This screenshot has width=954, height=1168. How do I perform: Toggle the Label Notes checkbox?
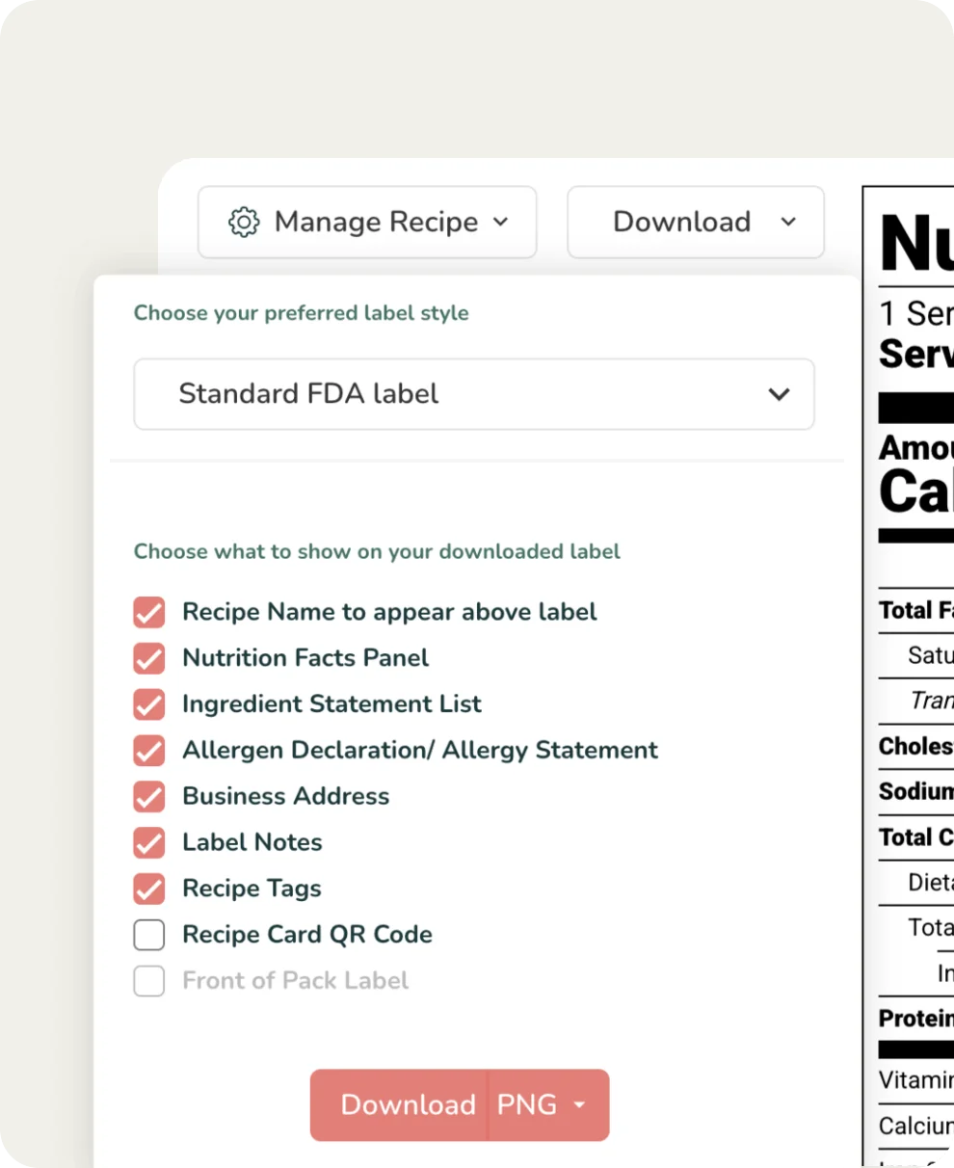(x=148, y=842)
